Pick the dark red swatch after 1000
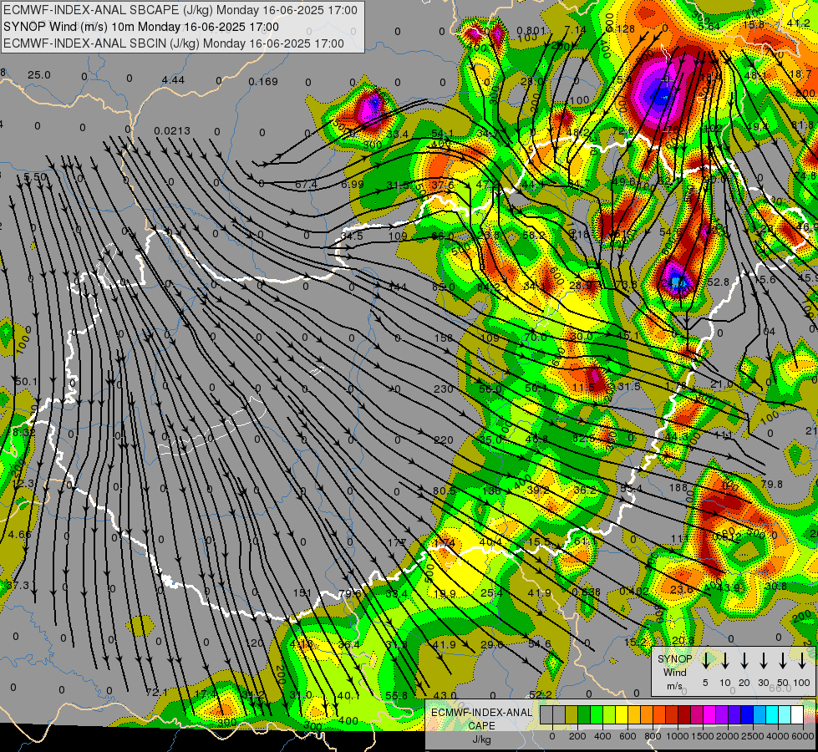This screenshot has width=818, height=752. tap(684, 715)
